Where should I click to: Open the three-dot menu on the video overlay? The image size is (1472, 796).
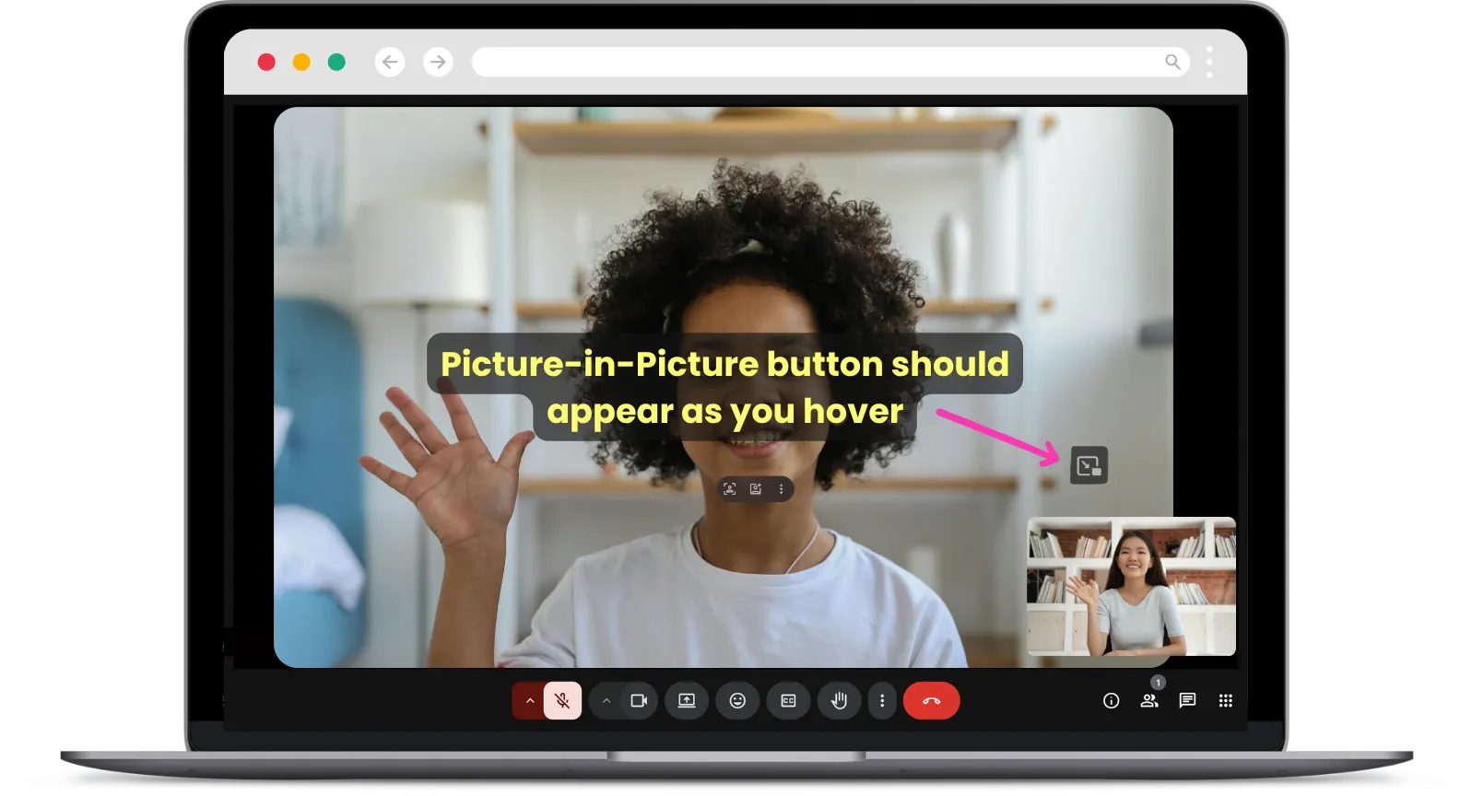(781, 489)
